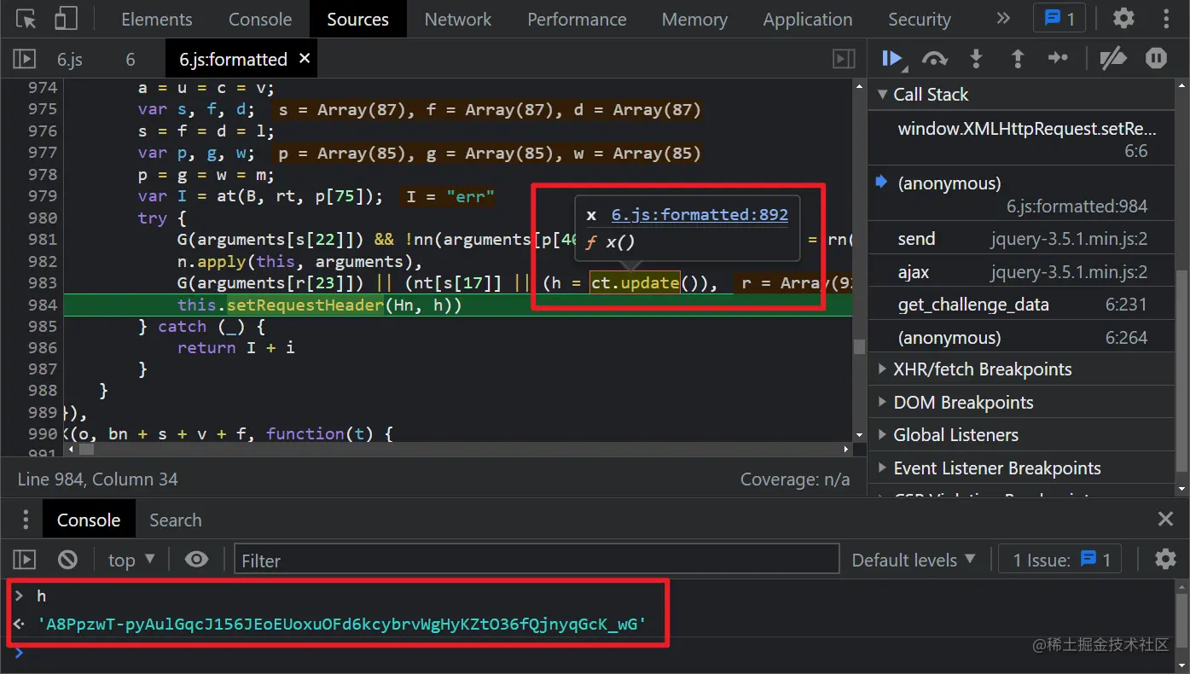The height and width of the screenshot is (674, 1190).
Task: Show the file navigator sidebar in Sources
Action: 25,59
